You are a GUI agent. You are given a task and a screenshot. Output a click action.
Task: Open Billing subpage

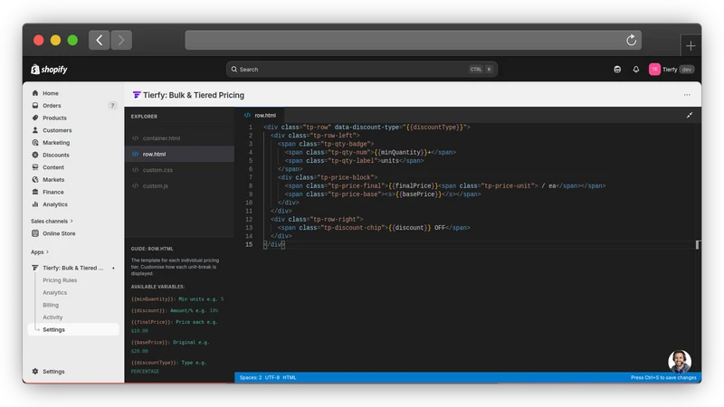click(51, 305)
